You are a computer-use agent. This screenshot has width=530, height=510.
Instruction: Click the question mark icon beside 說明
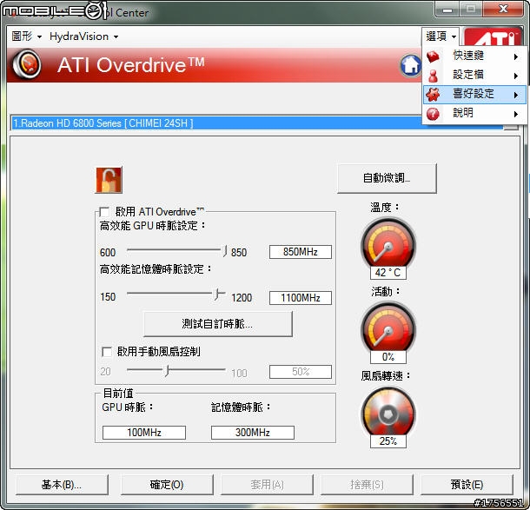coord(433,114)
